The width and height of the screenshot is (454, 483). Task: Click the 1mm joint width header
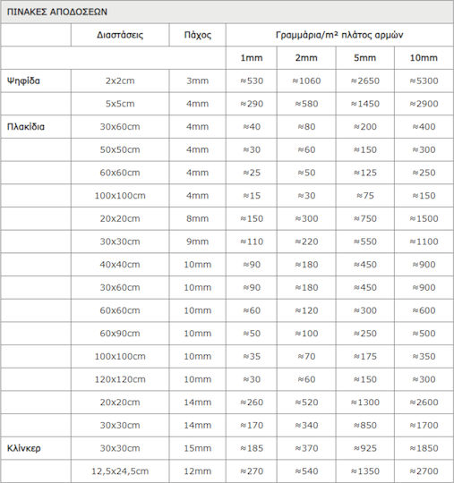[x=252, y=58]
